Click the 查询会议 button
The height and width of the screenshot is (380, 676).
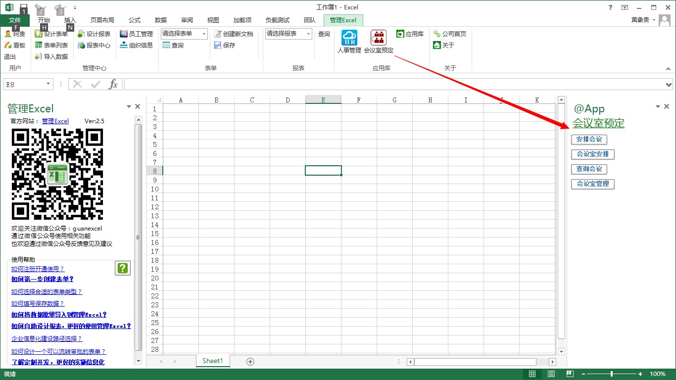pos(589,169)
